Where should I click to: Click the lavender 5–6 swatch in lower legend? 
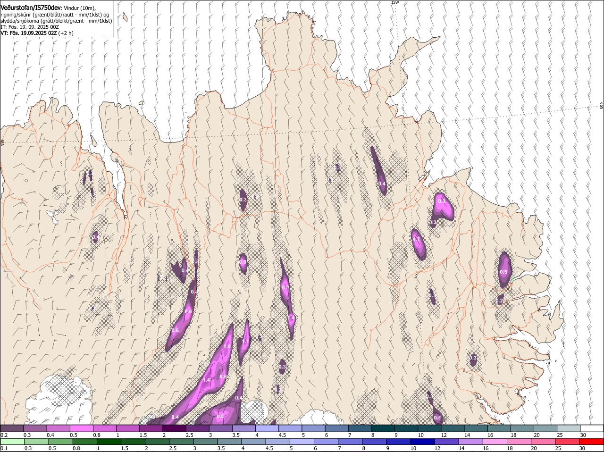tap(302, 442)
